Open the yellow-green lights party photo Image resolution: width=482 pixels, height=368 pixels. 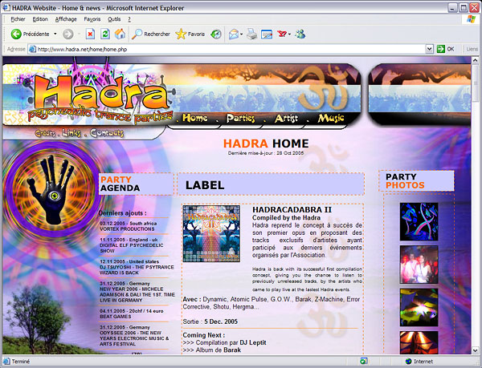(419, 307)
